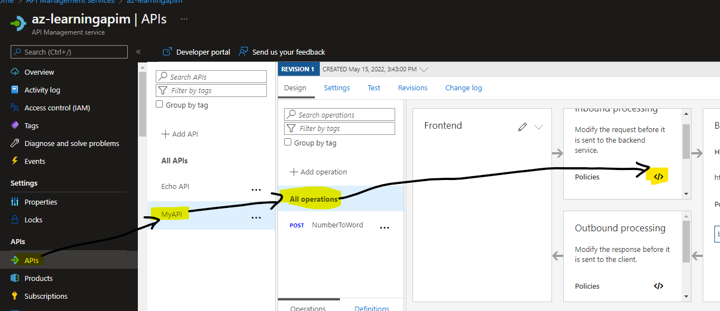
Task: Open Diagnose and solve problems
Action: pyautogui.click(x=71, y=143)
